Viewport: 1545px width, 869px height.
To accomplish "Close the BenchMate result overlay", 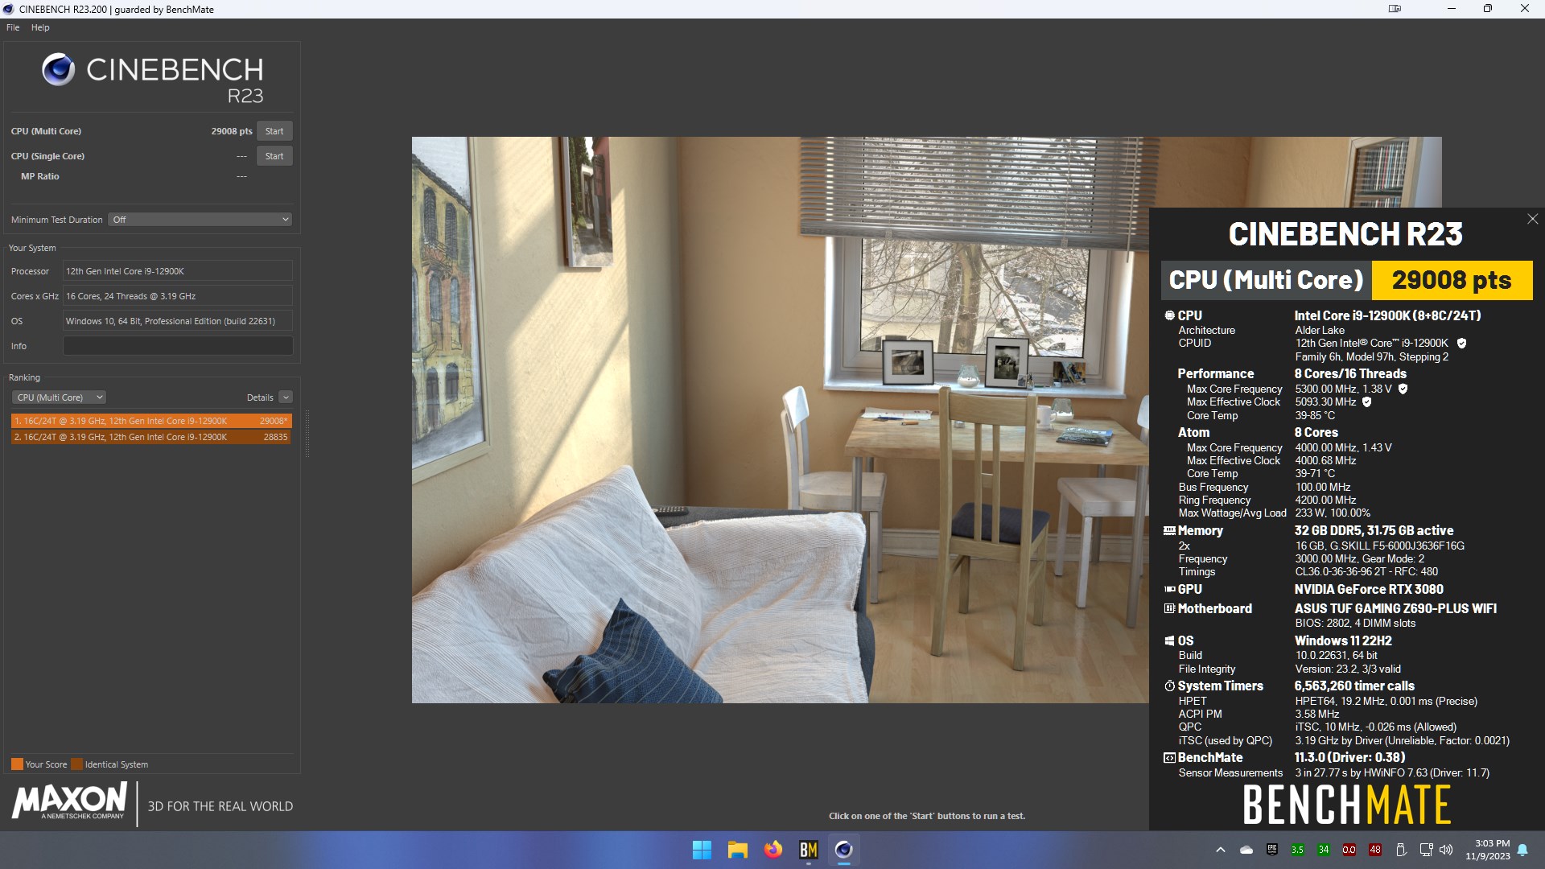I will [1532, 219].
